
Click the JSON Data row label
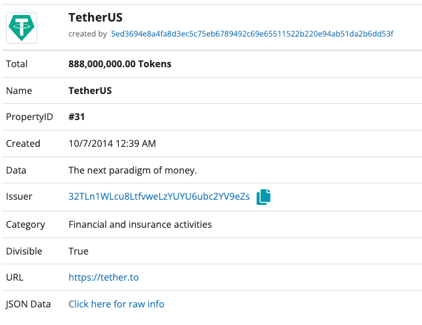click(28, 304)
